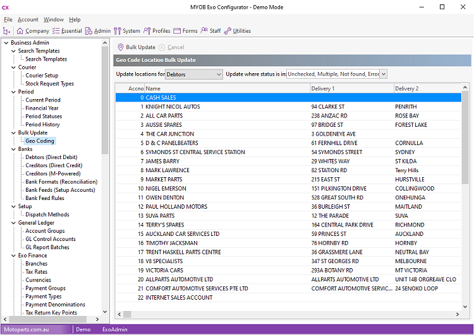Click the Bulk Update location pin icon
The width and height of the screenshot is (474, 335).
pos(120,47)
